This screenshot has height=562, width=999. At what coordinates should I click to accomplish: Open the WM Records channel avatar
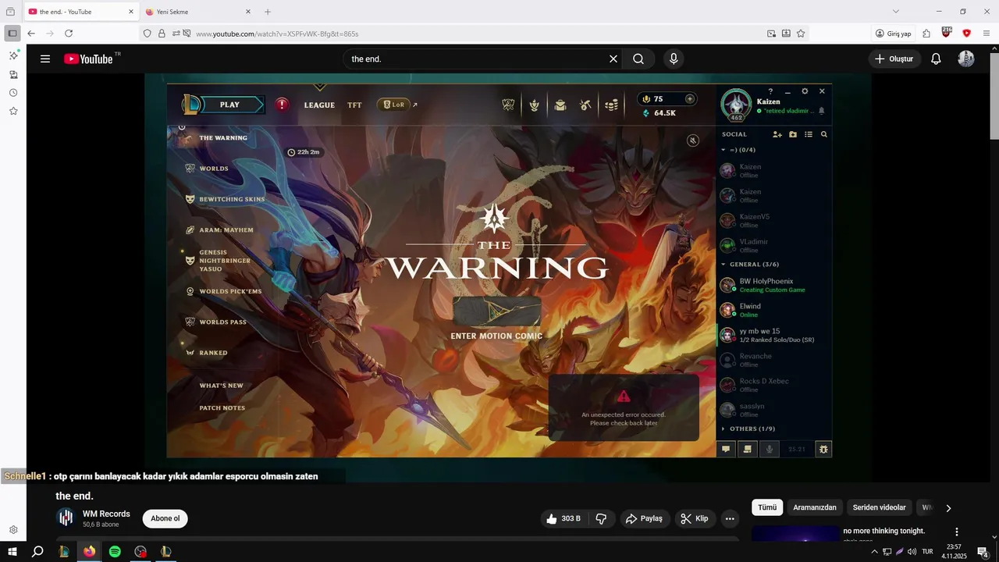66,518
